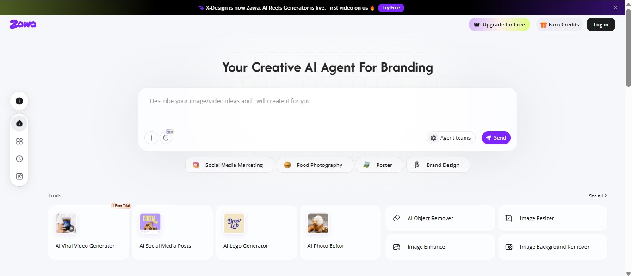Select the Food Photography chip
632x276 pixels.
(x=315, y=165)
